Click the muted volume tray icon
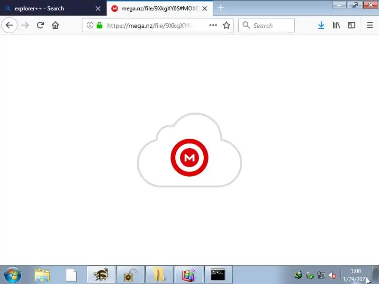Image resolution: width=379 pixels, height=284 pixels. coord(333,275)
